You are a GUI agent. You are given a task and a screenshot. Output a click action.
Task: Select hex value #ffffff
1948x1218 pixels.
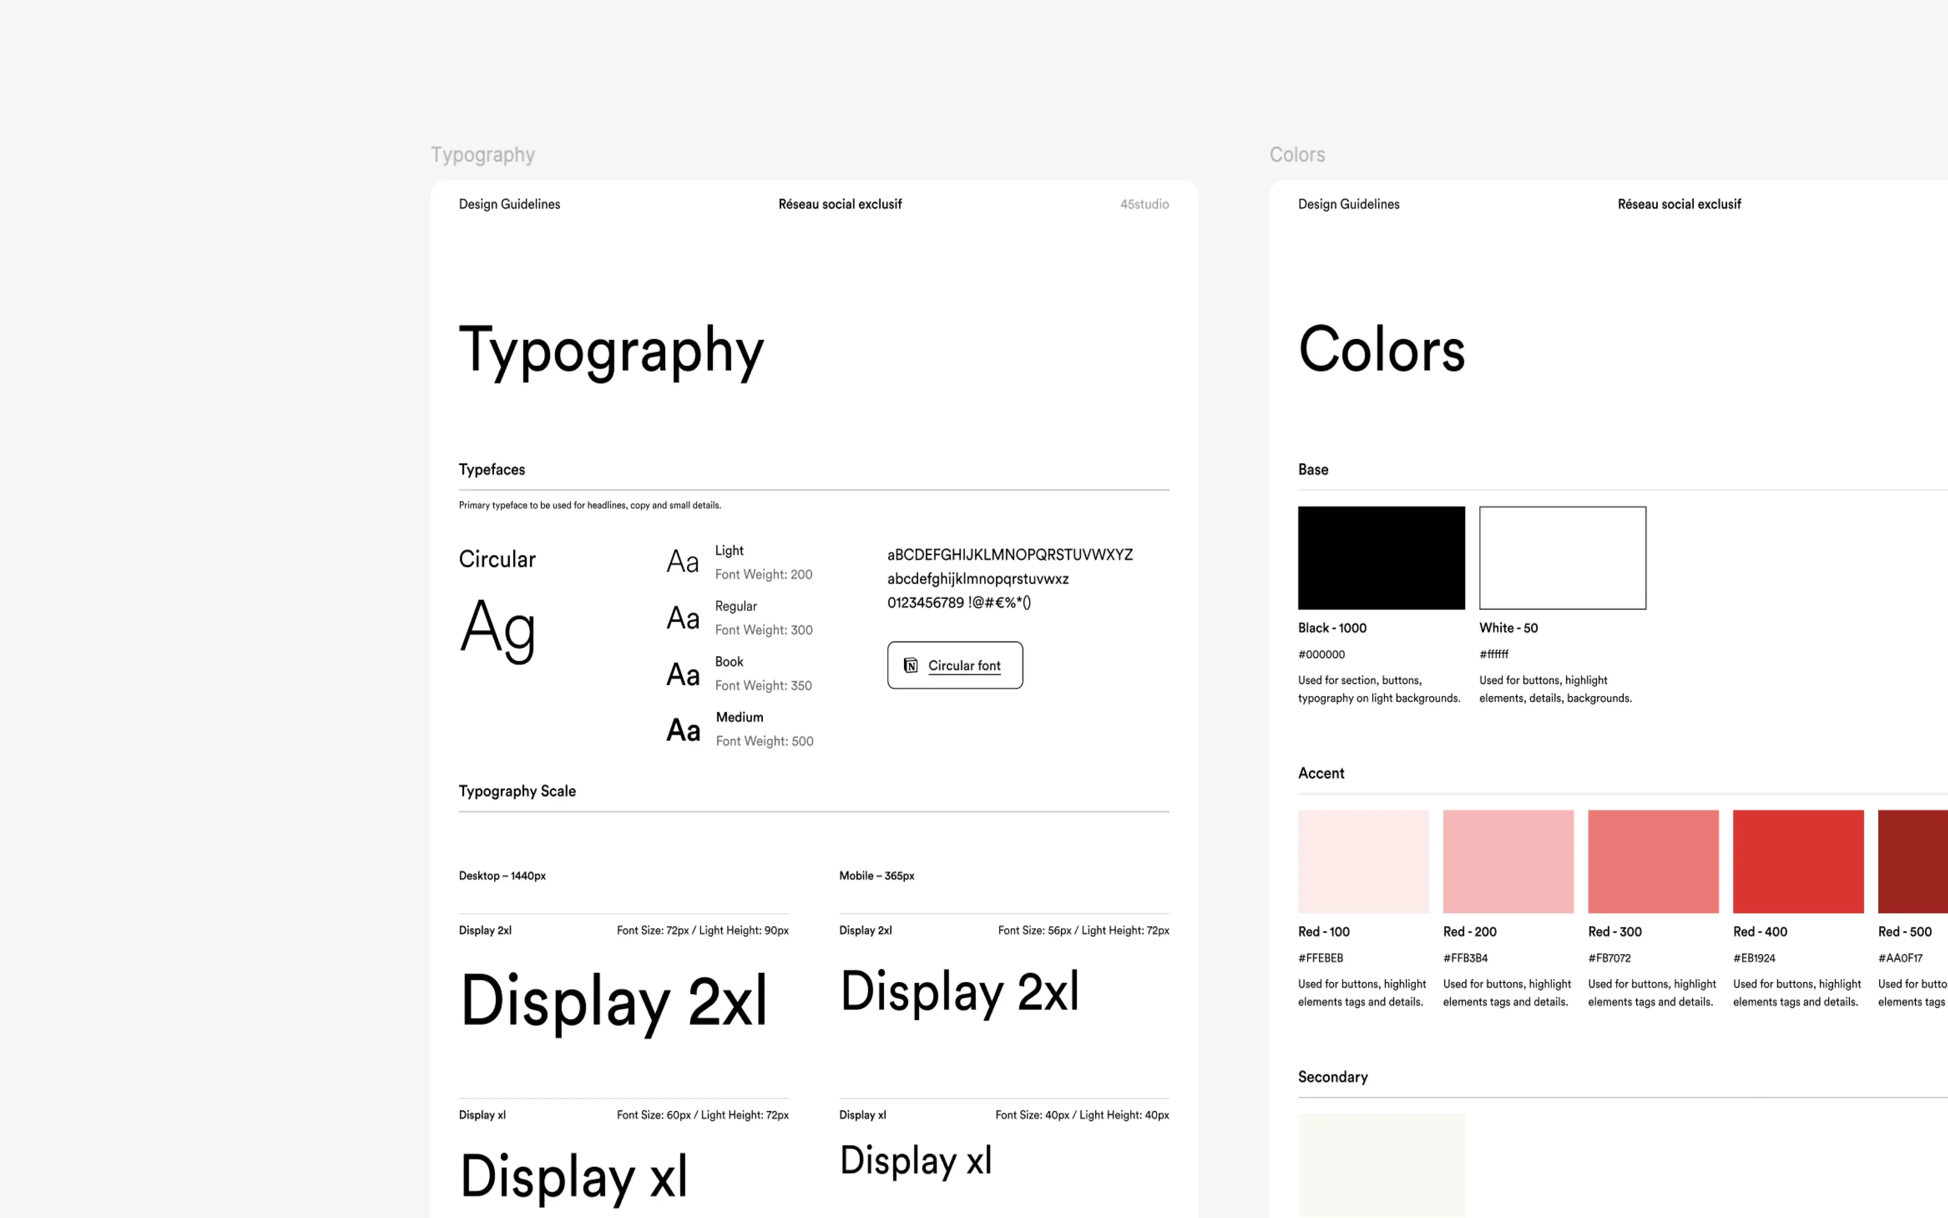[x=1494, y=655]
